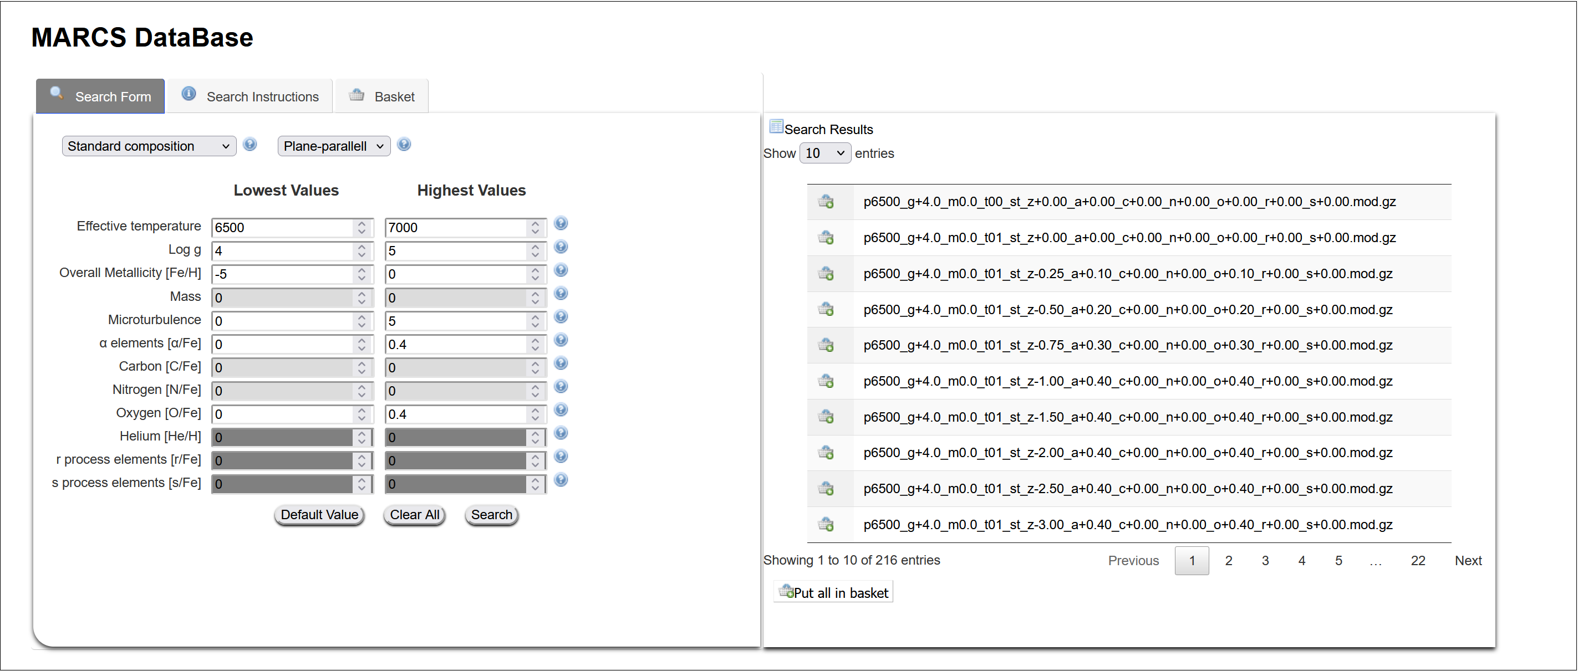Select filename with z-3.00_a+0.40 text
Viewport: 1578px width, 671px height.
(x=1128, y=524)
